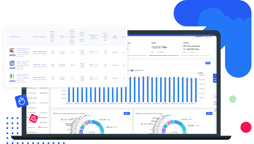This screenshot has width=254, height=144.
Task: Collapse the blue side panel chevron tab
Action: click(x=215, y=78)
